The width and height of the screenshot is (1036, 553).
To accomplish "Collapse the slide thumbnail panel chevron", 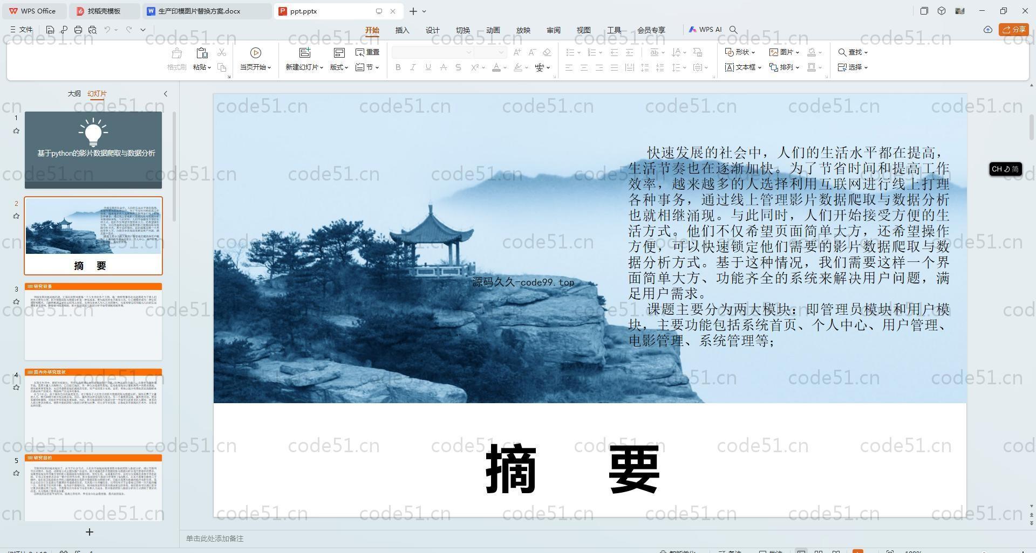I will point(166,94).
